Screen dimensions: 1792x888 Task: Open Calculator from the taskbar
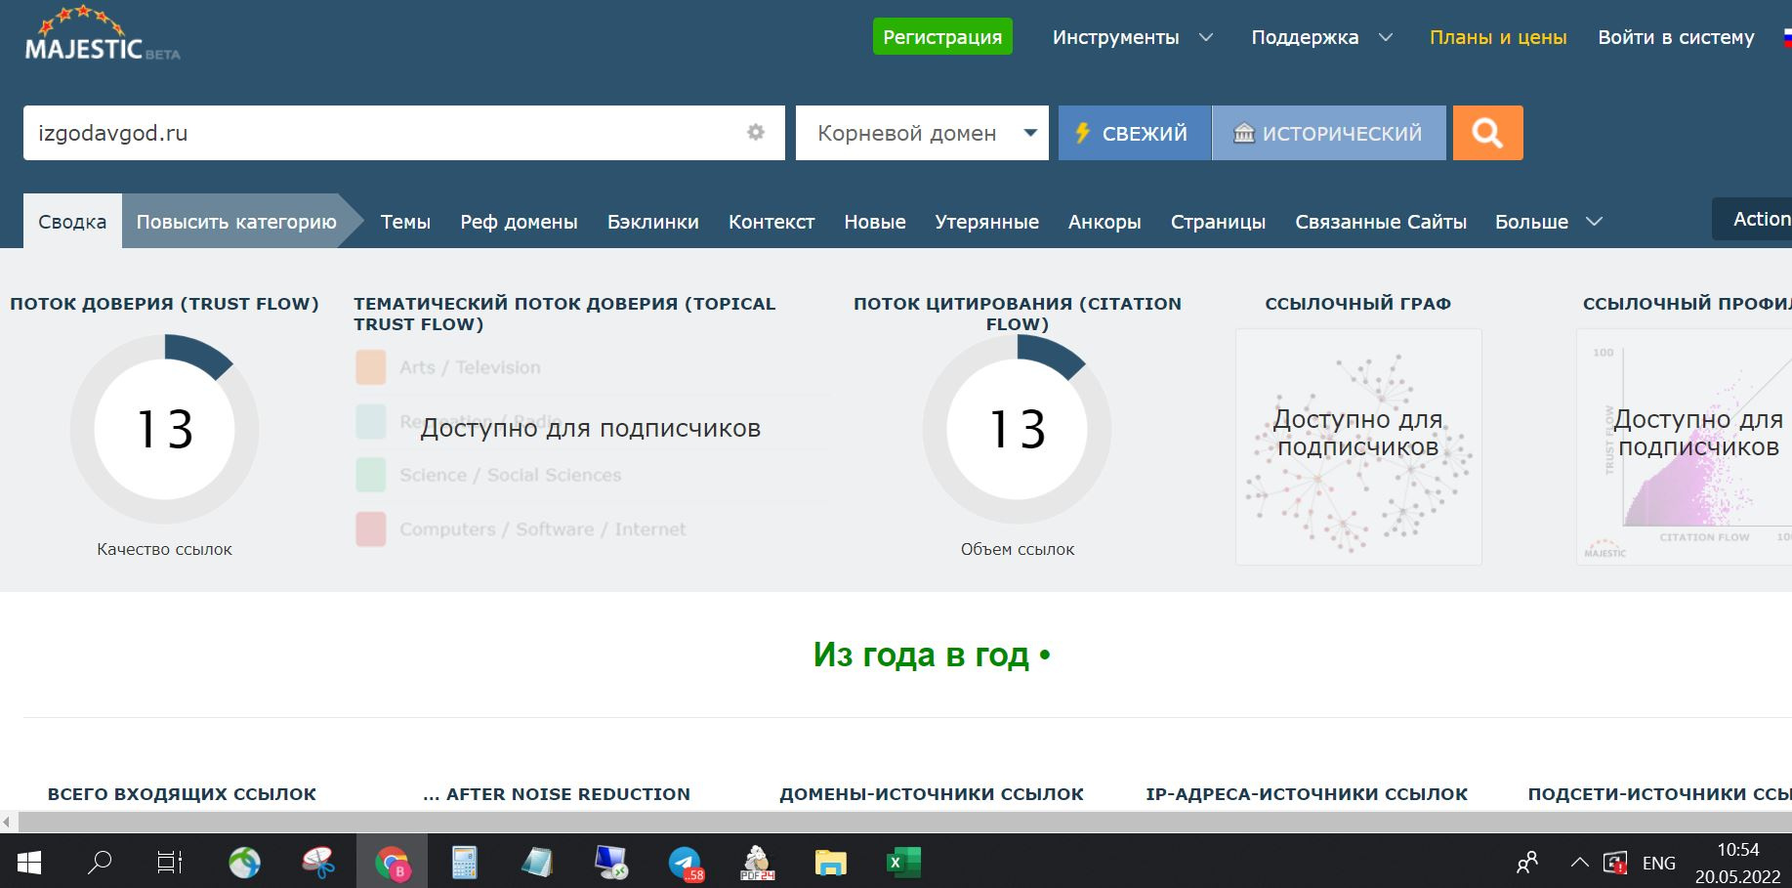(465, 863)
